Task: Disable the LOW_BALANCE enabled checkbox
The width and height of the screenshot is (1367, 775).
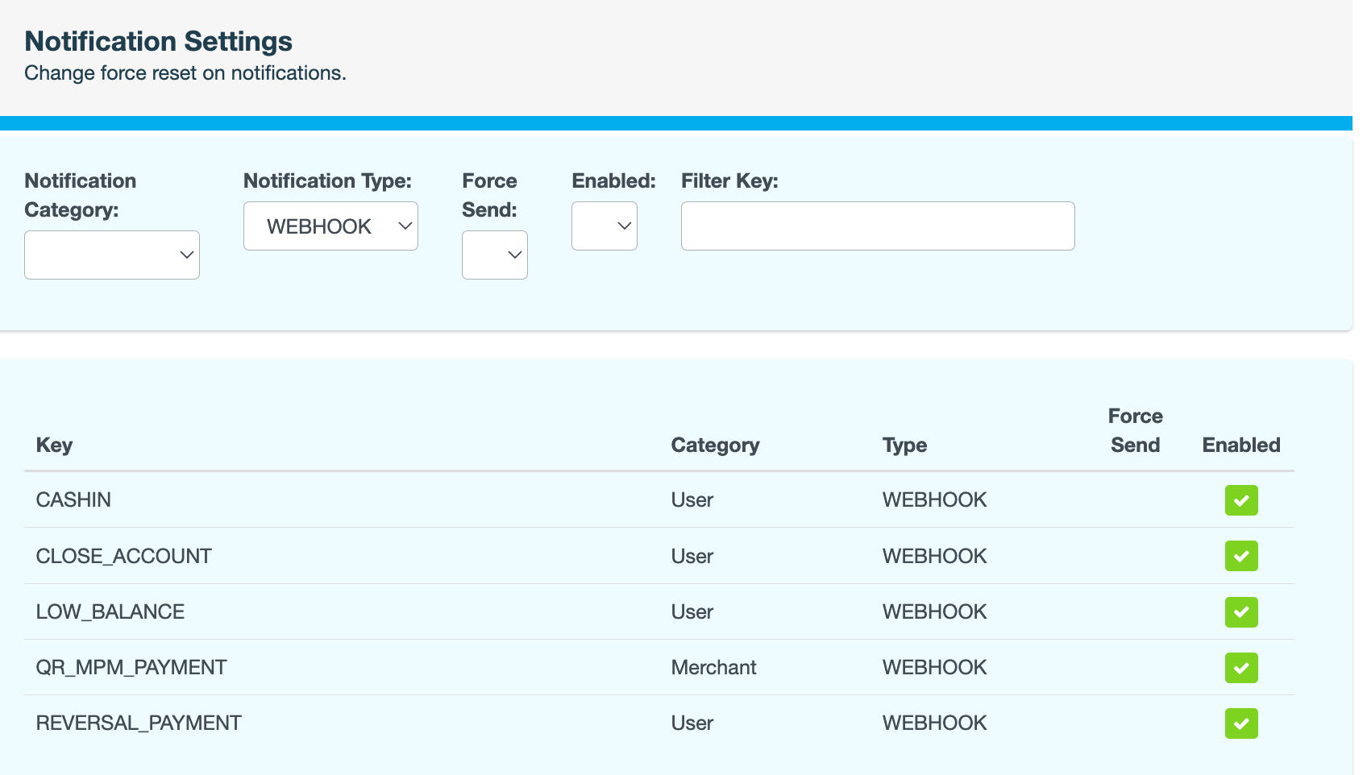Action: tap(1240, 612)
